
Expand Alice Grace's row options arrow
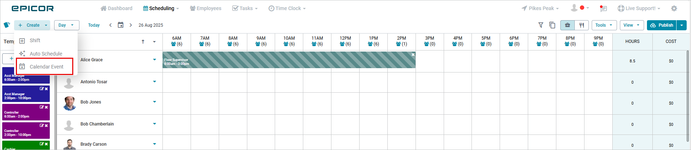click(155, 60)
